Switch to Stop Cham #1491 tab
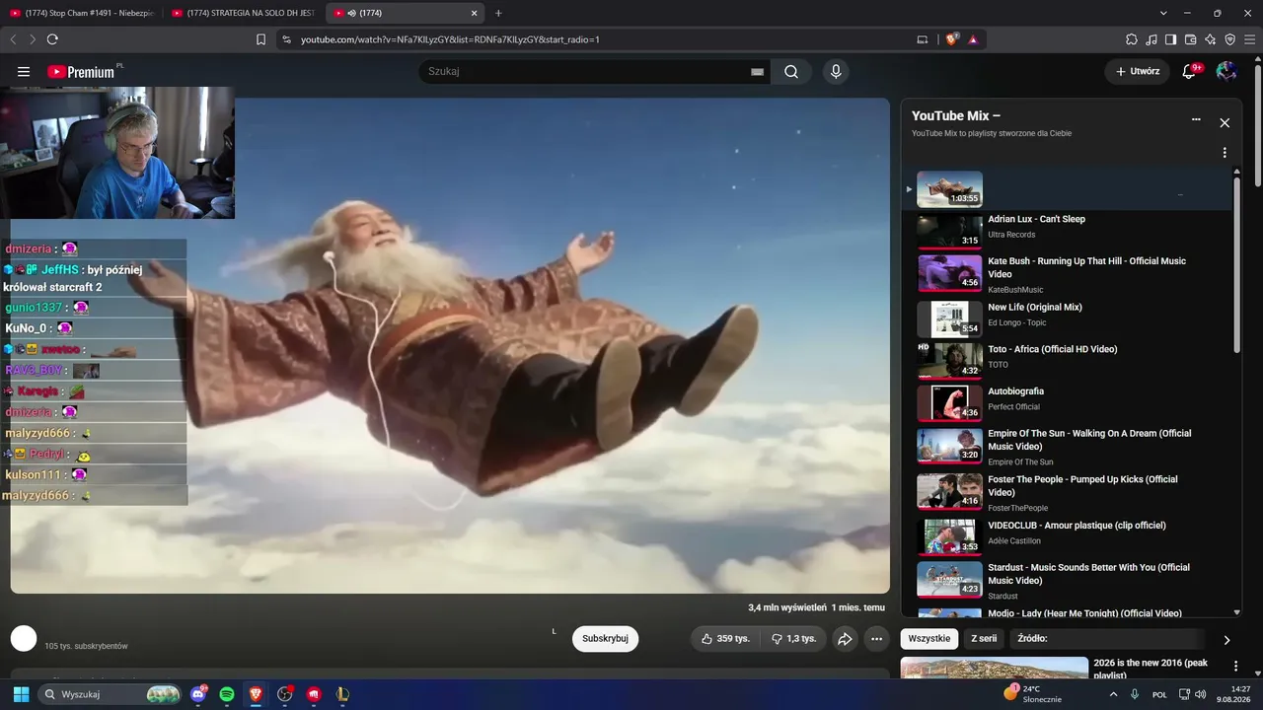1263x710 pixels. 83,13
